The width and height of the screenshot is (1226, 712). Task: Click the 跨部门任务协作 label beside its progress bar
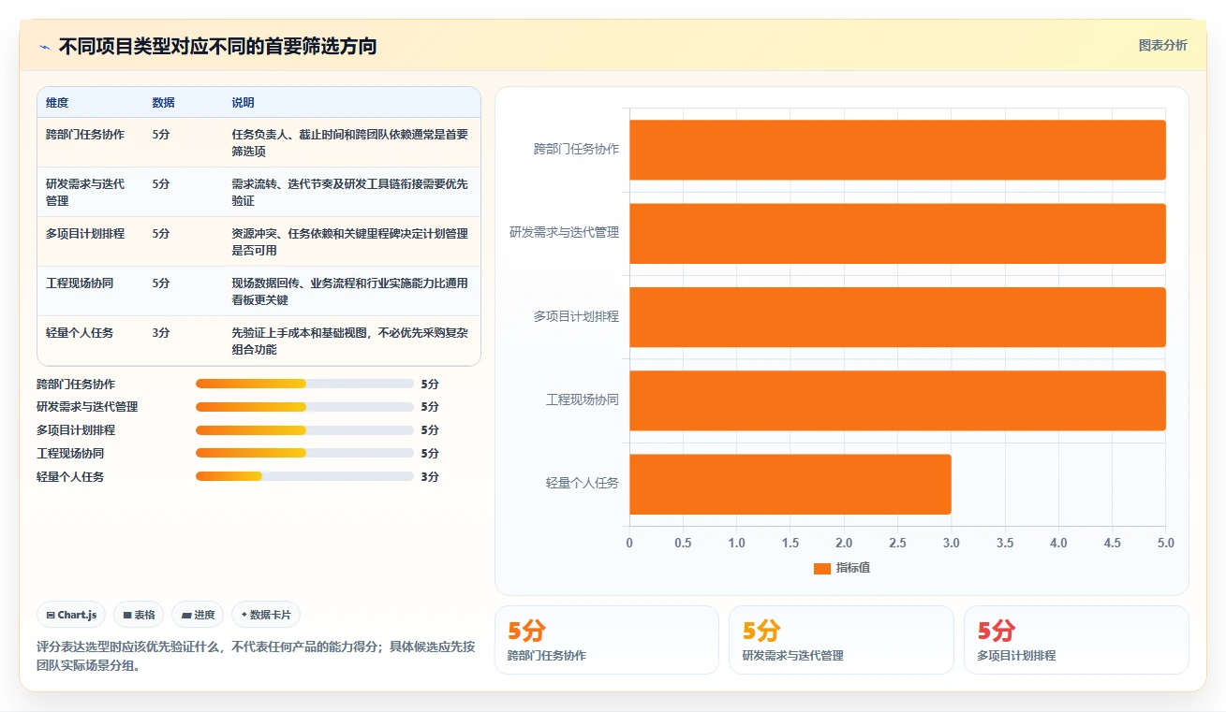(76, 385)
